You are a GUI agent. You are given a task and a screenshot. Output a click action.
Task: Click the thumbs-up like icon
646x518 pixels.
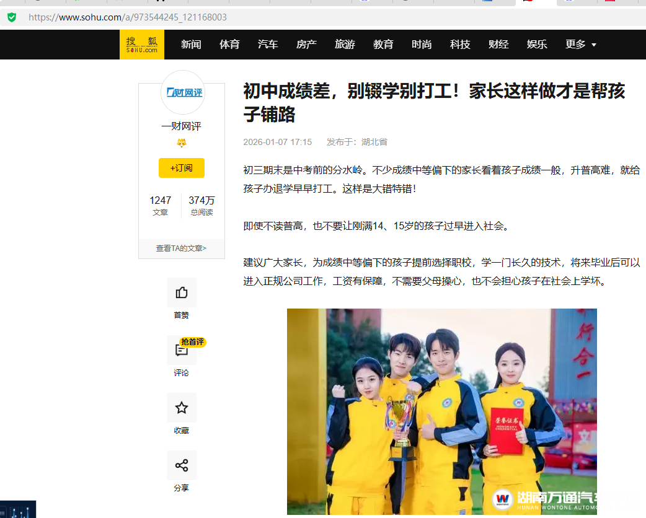tap(182, 292)
